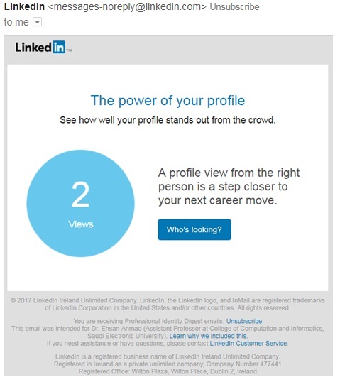Click the 'intended for Dr. Ehsan Ahmad' footer line
This screenshot has height=382, width=340.
[168, 332]
